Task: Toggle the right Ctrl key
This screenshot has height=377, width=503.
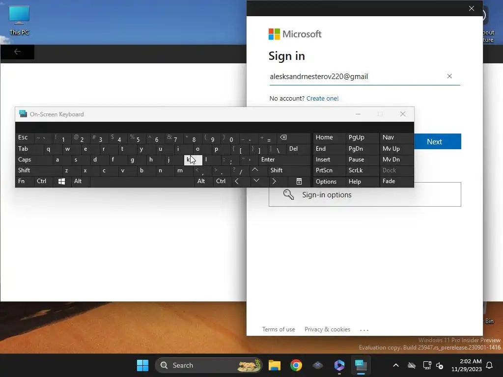Action: click(222, 182)
